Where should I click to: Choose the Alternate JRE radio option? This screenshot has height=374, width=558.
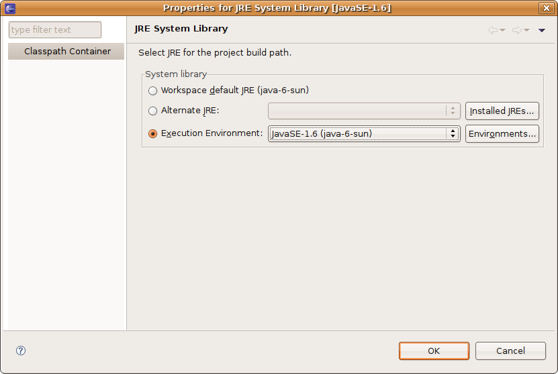click(x=153, y=111)
